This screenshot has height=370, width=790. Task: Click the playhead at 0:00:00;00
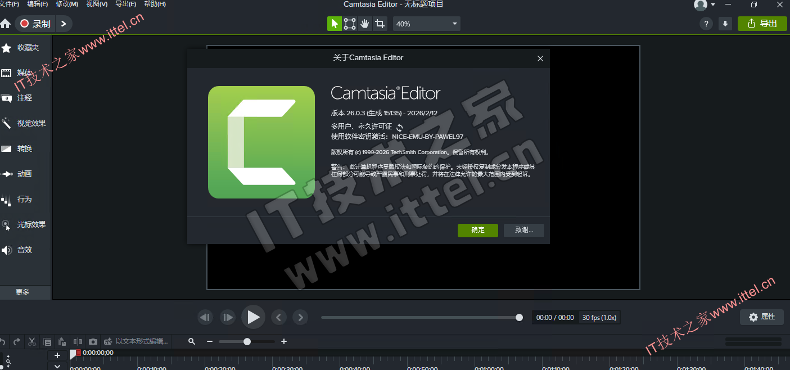coord(73,353)
